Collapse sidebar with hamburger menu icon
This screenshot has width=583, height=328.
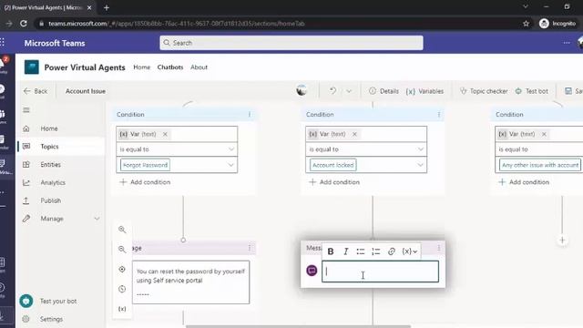pyautogui.click(x=26, y=110)
